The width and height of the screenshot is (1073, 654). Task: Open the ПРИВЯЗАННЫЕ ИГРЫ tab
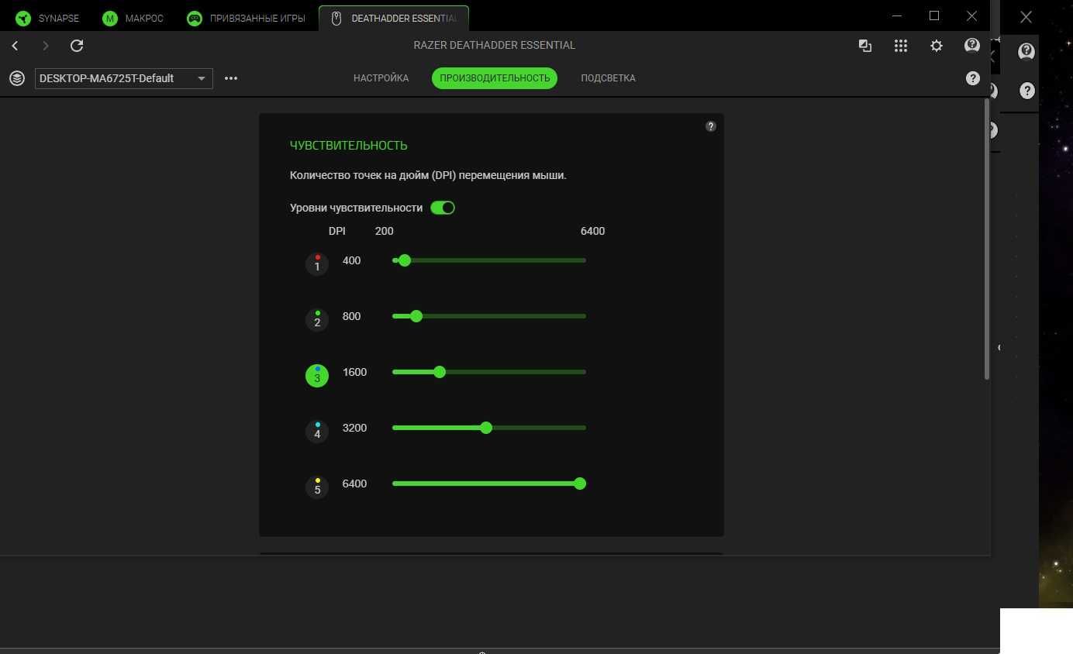[x=247, y=18]
